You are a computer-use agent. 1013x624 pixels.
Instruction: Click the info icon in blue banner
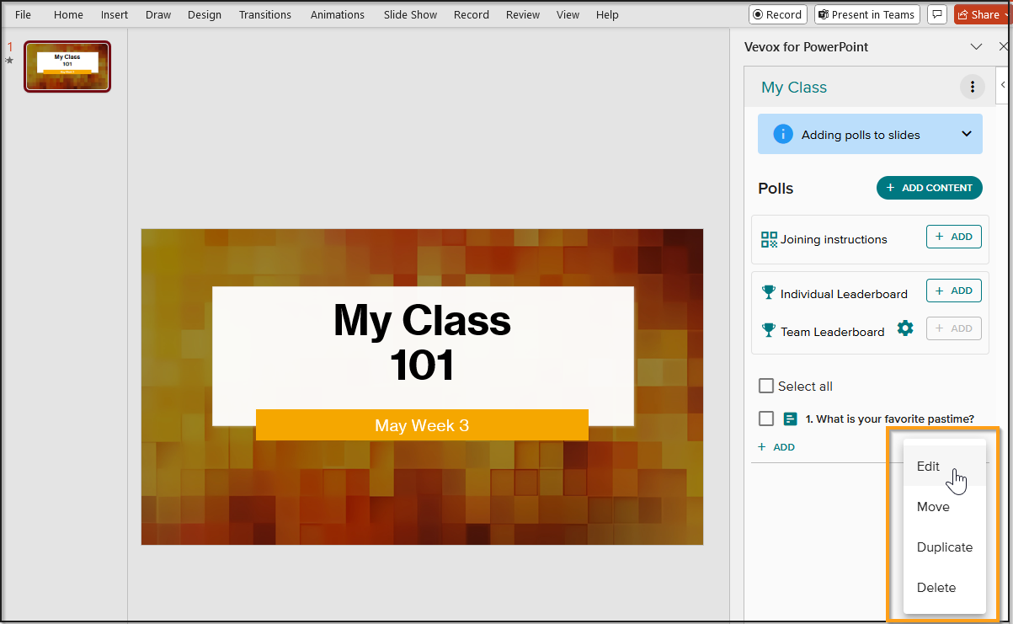783,134
